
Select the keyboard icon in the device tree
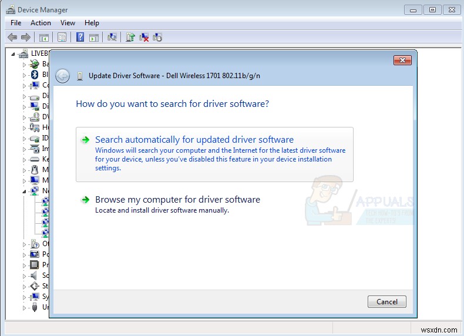click(x=34, y=159)
